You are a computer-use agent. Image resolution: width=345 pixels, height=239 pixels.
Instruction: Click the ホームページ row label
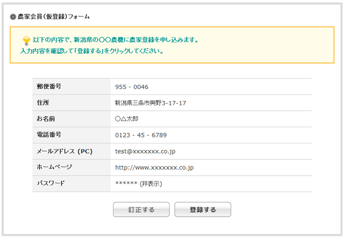pyautogui.click(x=55, y=168)
